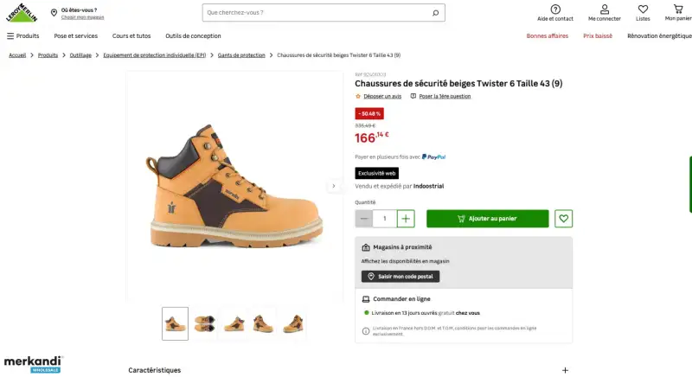Open Aide et contact help icon
692x377 pixels.
click(x=555, y=10)
